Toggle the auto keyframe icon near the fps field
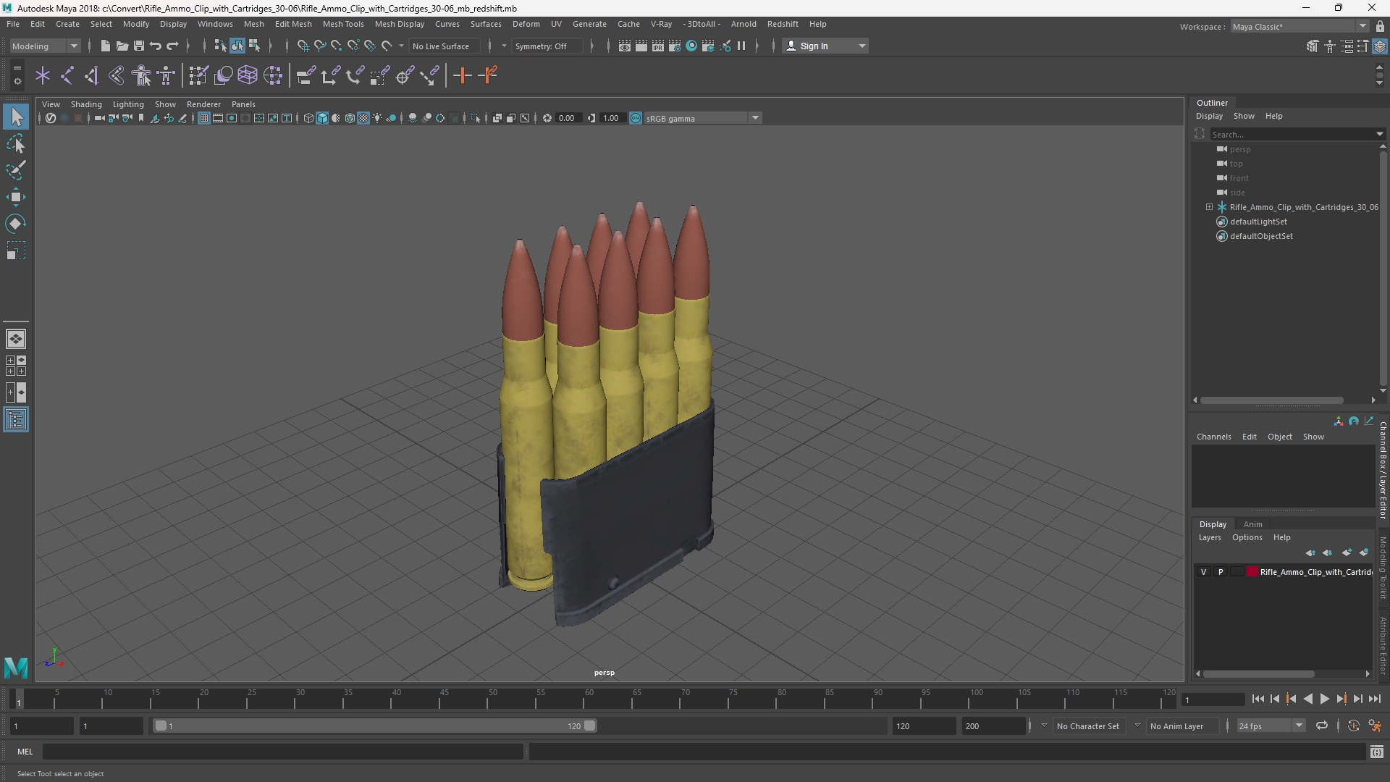 1354,726
